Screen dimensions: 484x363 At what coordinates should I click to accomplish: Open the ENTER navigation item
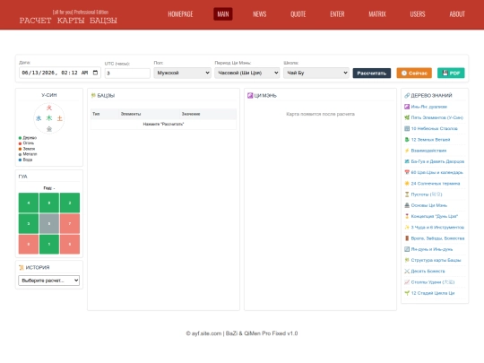(x=337, y=14)
